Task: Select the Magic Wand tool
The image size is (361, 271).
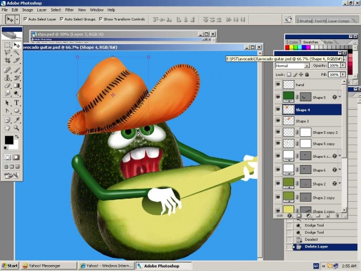Action: [16, 52]
